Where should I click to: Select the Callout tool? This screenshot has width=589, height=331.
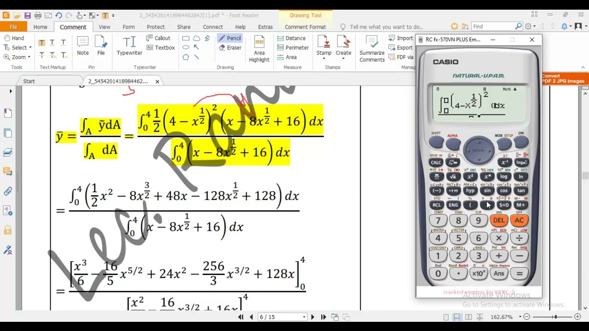(x=158, y=38)
